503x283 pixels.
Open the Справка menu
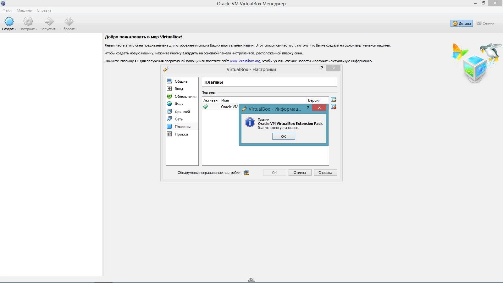pos(44,10)
